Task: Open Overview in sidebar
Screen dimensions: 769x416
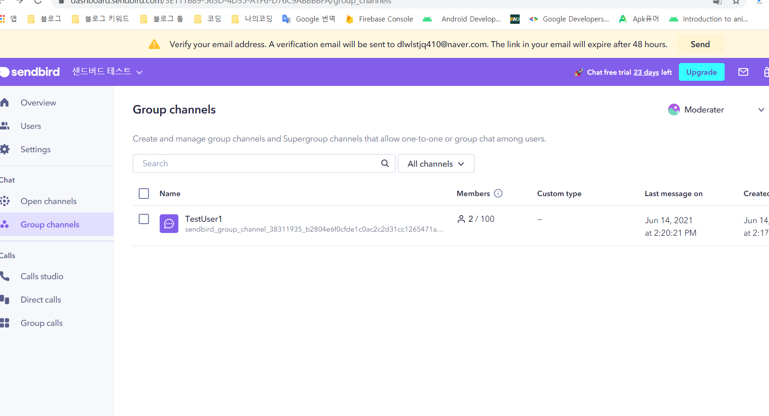Action: pos(38,103)
